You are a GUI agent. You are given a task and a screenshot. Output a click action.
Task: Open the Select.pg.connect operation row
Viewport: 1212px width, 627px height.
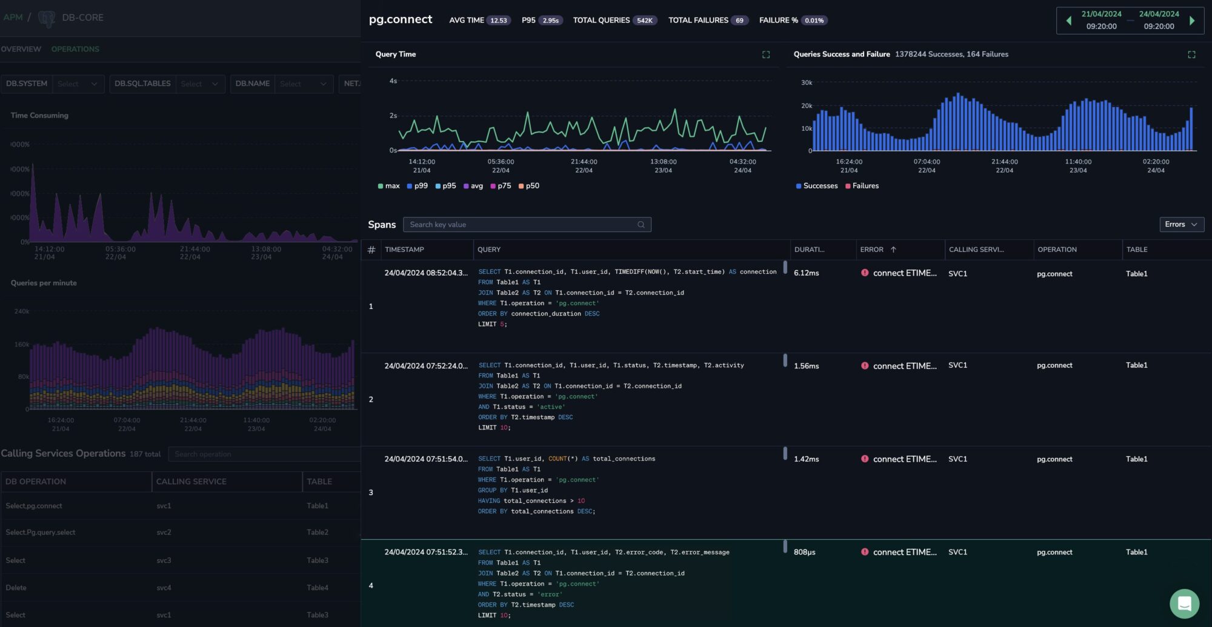coord(181,506)
